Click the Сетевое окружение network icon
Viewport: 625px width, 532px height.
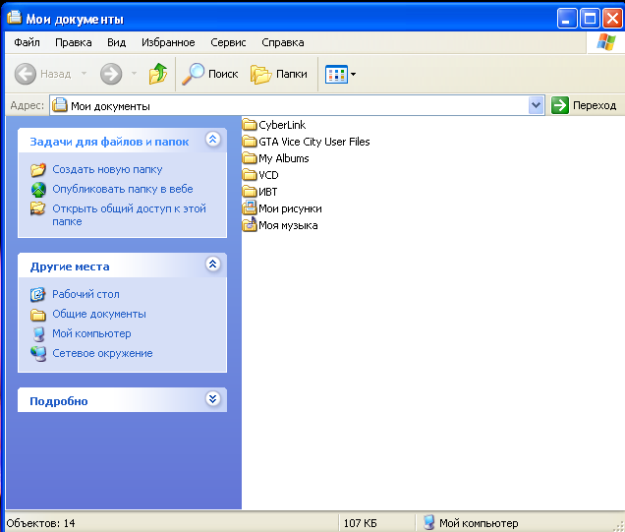tap(38, 354)
